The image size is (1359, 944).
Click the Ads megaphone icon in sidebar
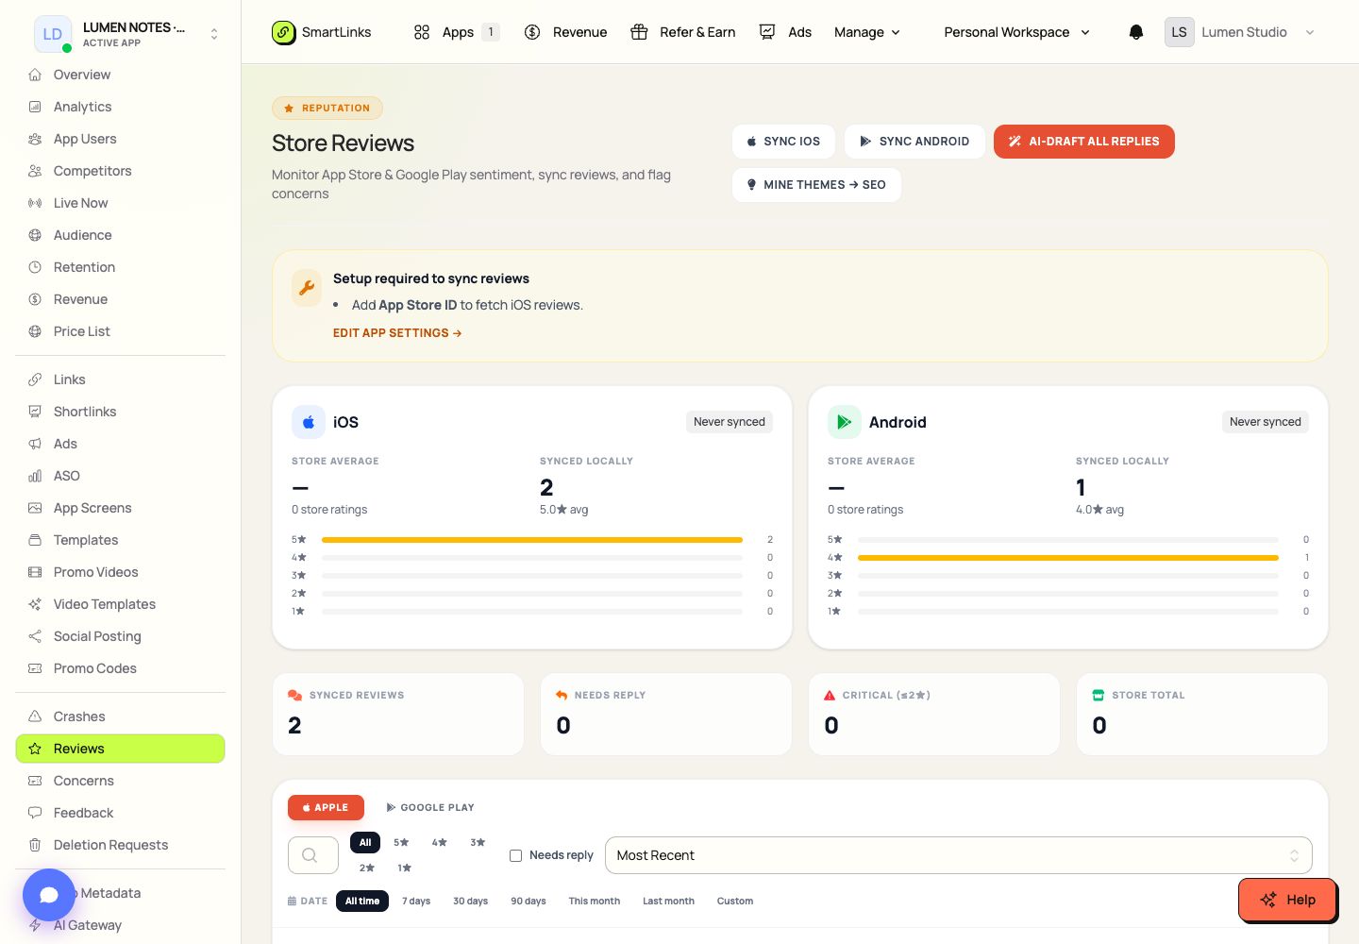coord(35,444)
